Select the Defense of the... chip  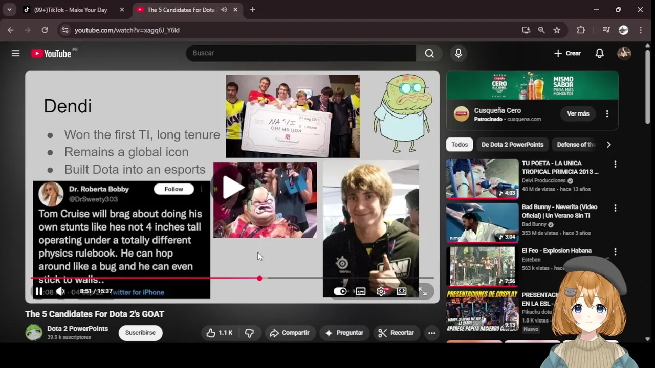point(576,145)
